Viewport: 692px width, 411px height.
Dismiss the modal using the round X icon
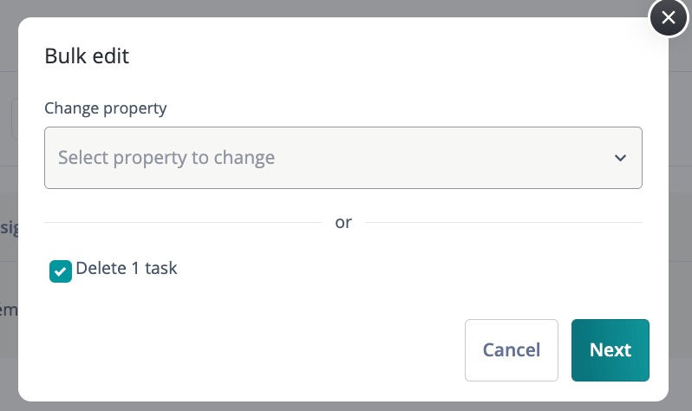pos(668,17)
